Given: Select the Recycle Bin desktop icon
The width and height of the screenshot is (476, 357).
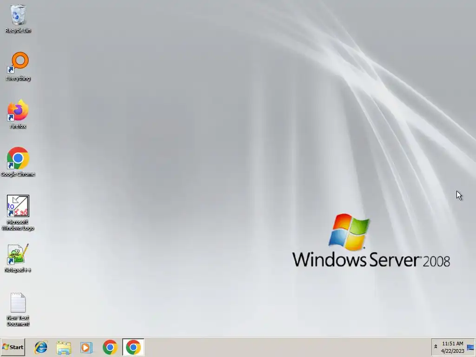Looking at the screenshot, I should click(18, 19).
